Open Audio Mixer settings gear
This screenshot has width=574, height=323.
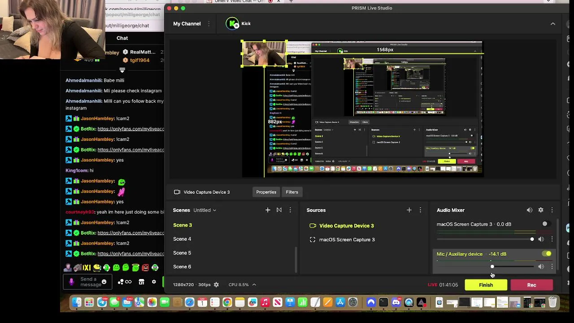(x=541, y=210)
